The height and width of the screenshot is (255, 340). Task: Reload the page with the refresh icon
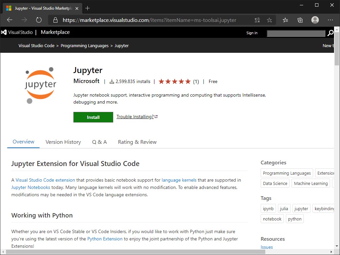pyautogui.click(x=39, y=20)
